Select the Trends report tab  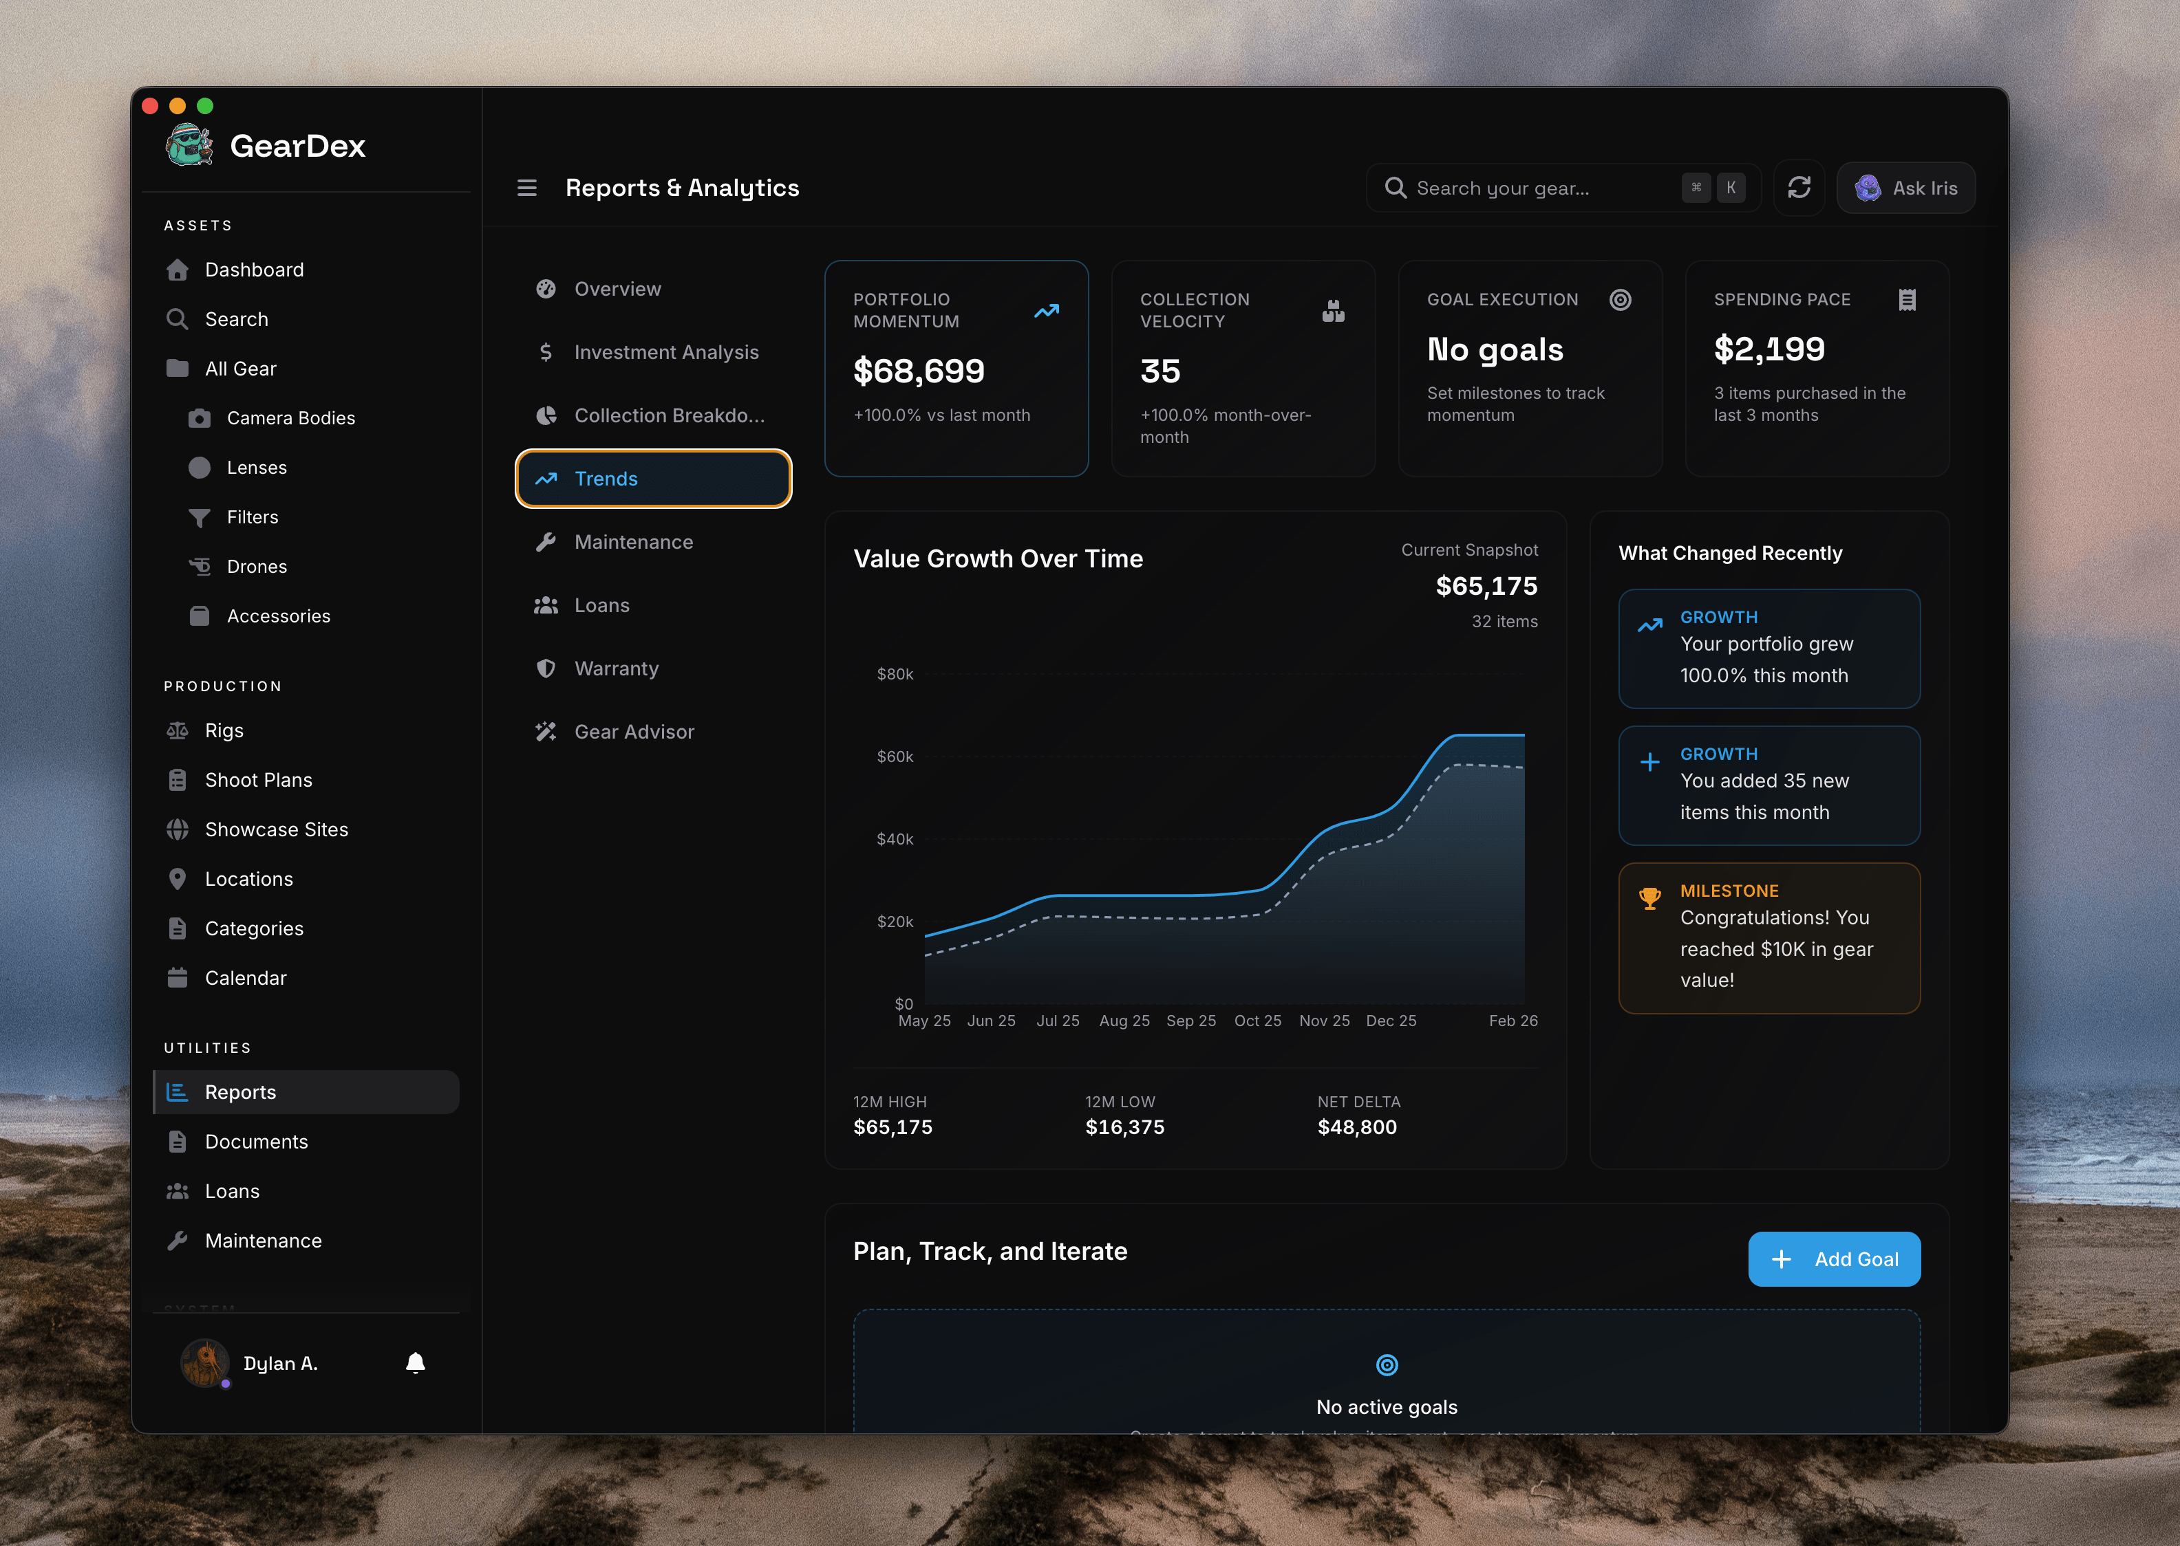click(653, 479)
